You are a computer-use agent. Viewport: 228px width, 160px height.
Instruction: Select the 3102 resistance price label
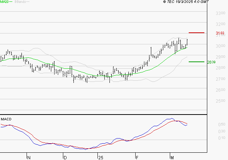220,33
